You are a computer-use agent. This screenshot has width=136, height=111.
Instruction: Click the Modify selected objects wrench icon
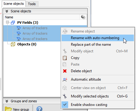pyautogui.click(x=65, y=96)
